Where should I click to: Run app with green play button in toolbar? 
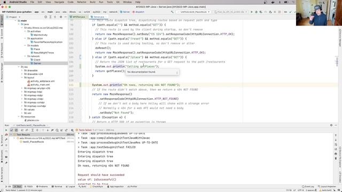tap(252, 12)
